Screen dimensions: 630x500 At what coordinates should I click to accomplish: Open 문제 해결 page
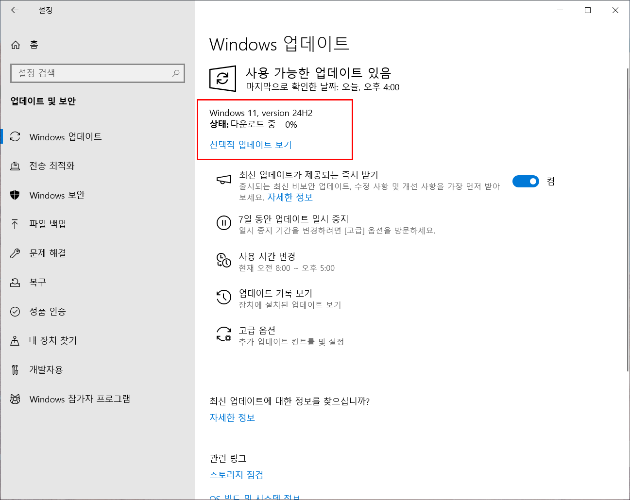[x=97, y=253]
